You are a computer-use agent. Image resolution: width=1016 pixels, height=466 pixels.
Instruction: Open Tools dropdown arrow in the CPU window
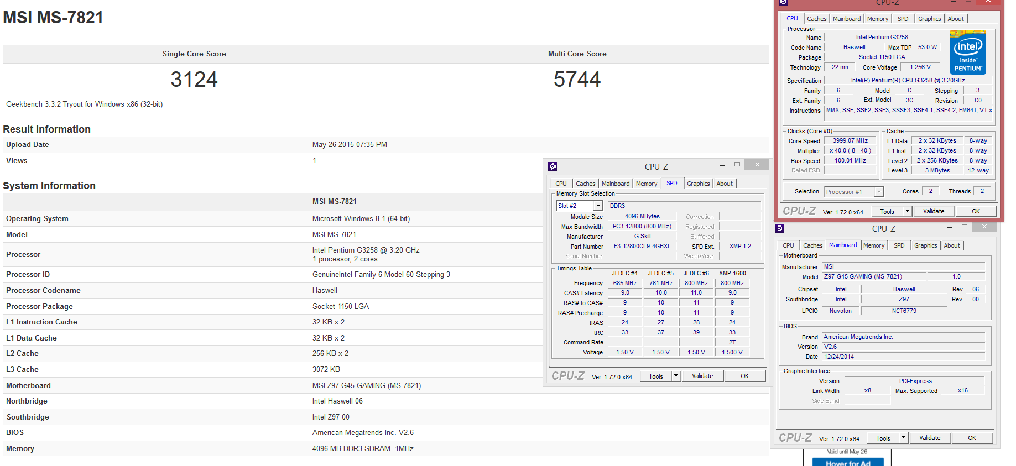(907, 211)
